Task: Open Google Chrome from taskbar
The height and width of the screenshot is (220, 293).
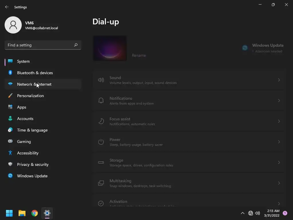Action: [x=35, y=213]
